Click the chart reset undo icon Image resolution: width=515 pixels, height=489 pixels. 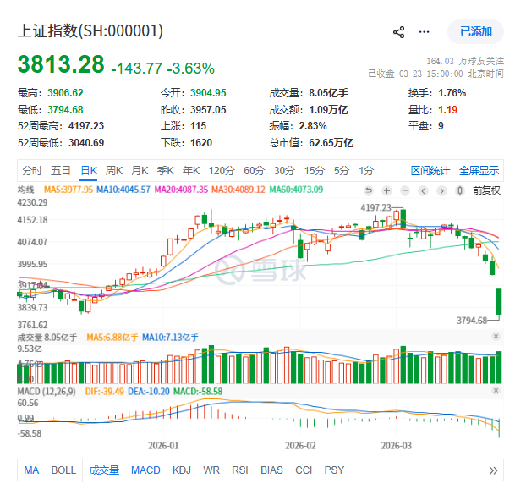pyautogui.click(x=369, y=190)
